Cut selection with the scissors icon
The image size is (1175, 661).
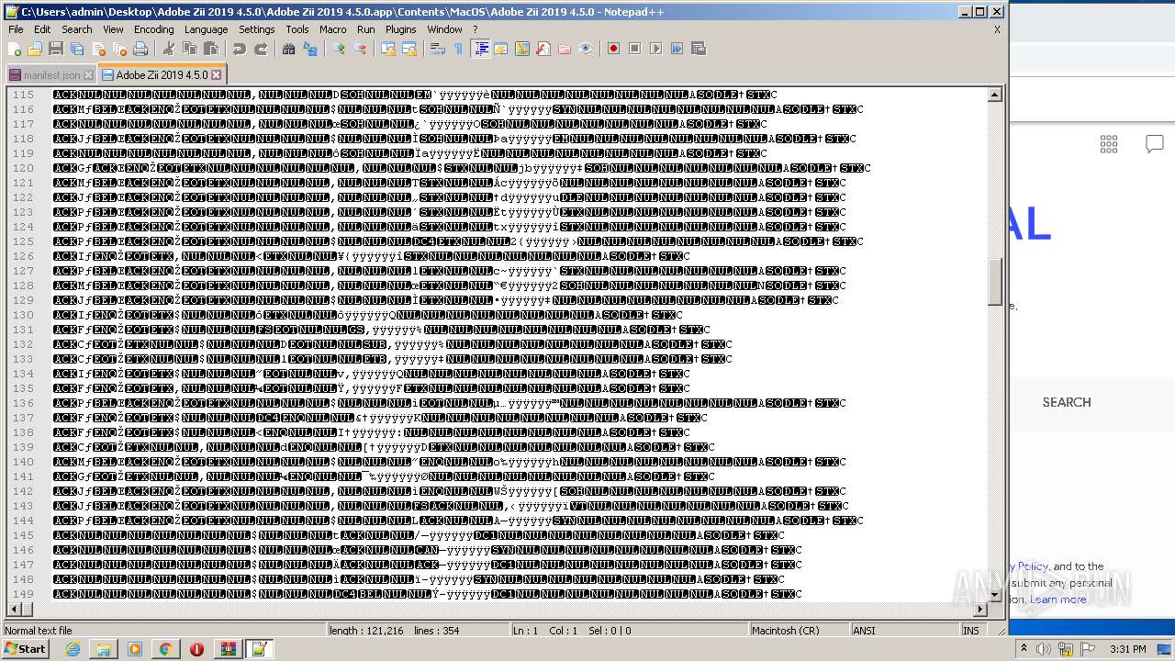pyautogui.click(x=168, y=49)
